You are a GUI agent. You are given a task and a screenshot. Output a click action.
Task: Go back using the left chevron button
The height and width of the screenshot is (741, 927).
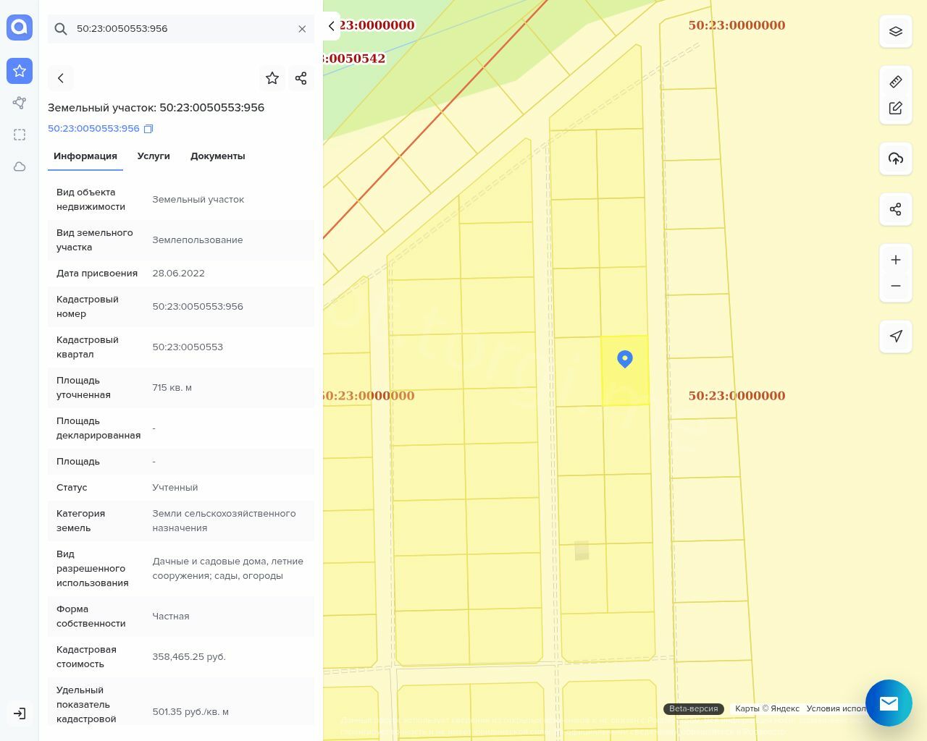pos(61,78)
